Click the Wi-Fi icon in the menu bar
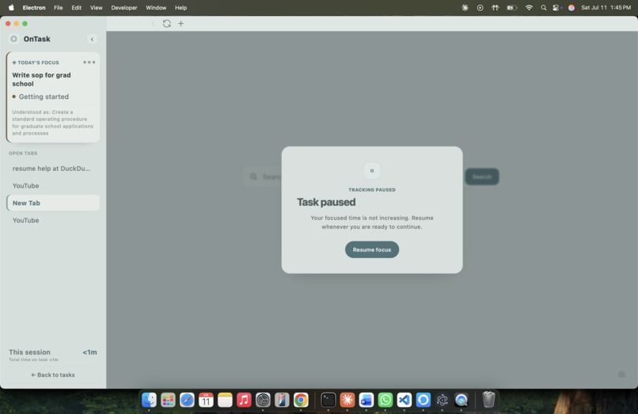The image size is (638, 414). (529, 8)
